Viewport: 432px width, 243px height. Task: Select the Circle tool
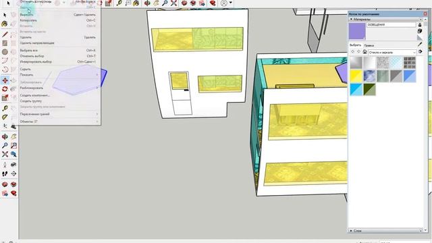tap(5, 52)
